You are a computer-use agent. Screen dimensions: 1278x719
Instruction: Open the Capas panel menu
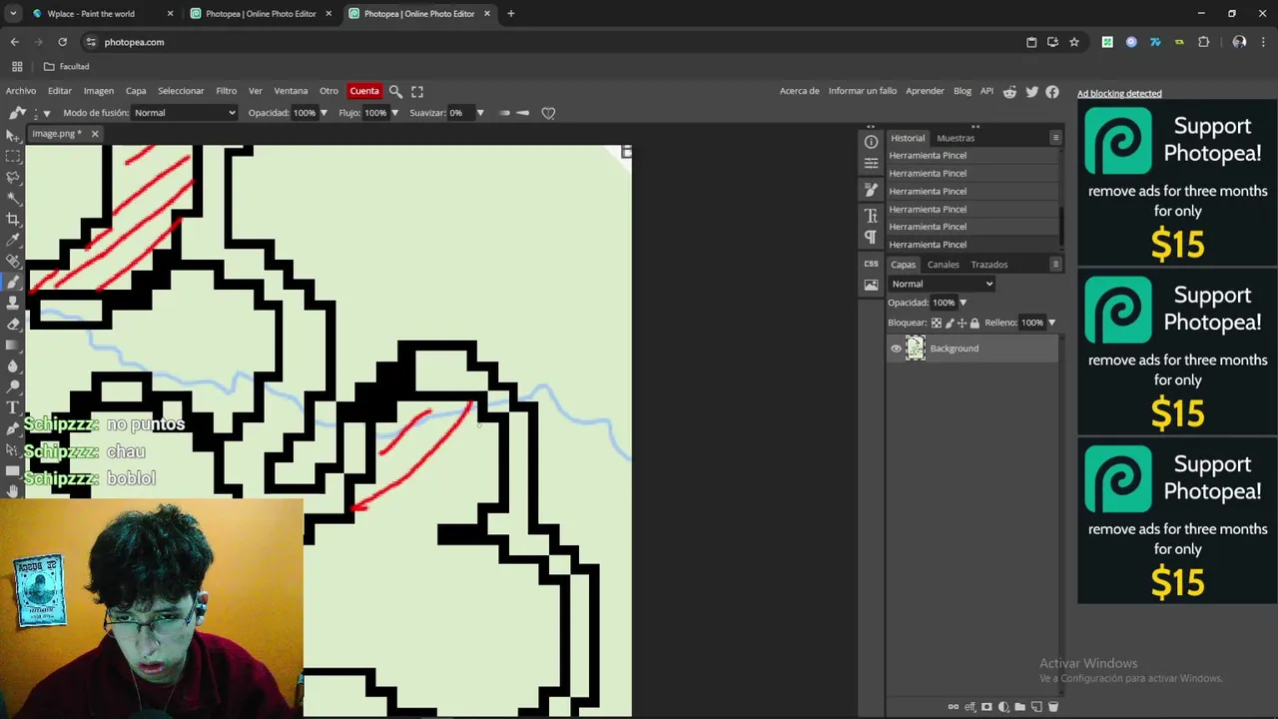1055,265
